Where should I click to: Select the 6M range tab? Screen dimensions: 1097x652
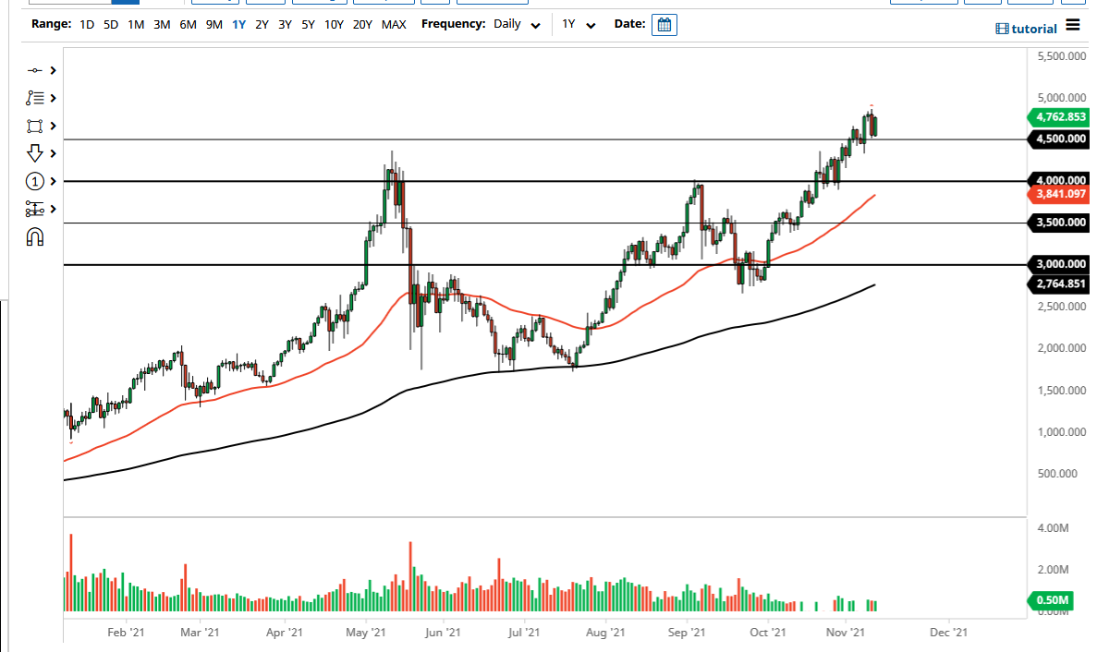pyautogui.click(x=188, y=25)
